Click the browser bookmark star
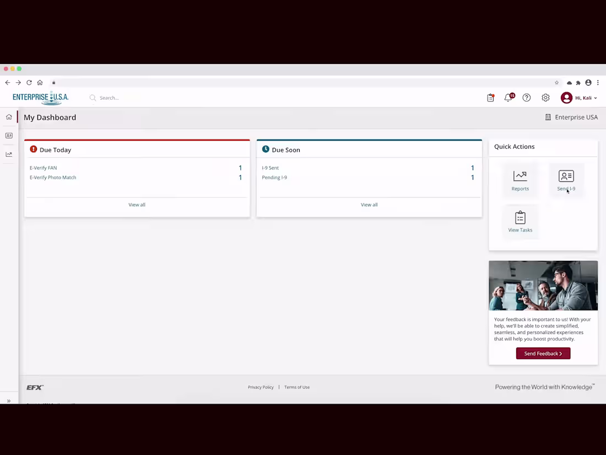 [556, 82]
